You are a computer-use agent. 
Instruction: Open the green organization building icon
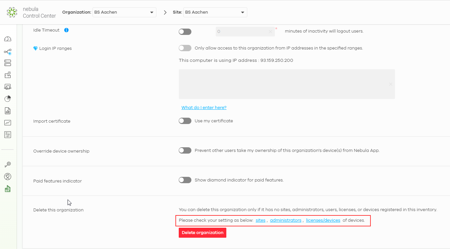point(8,189)
